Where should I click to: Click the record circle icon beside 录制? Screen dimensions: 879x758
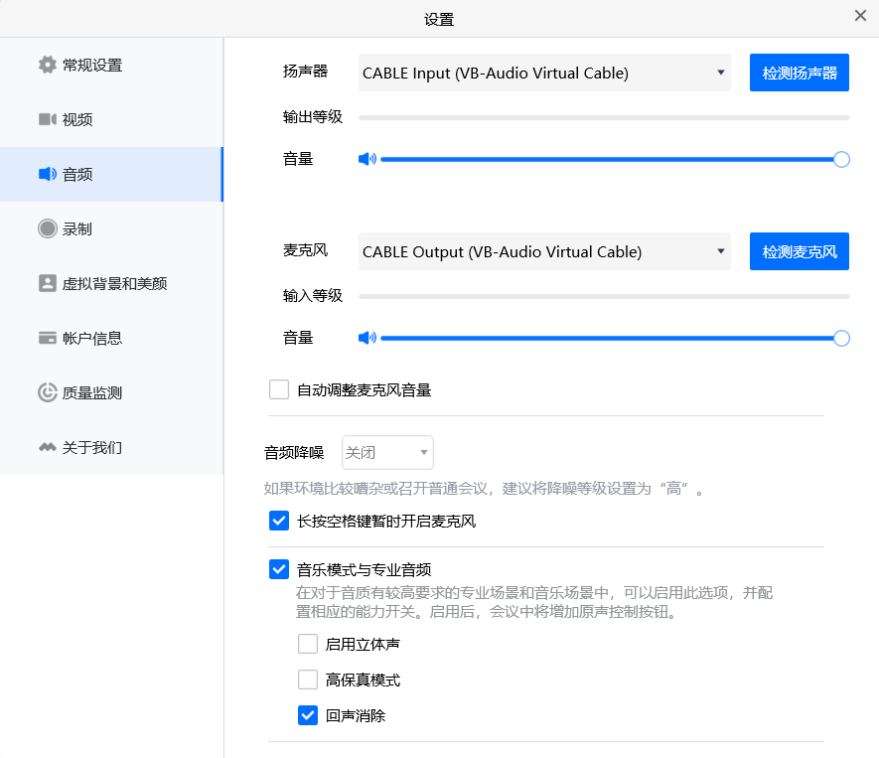(x=47, y=229)
